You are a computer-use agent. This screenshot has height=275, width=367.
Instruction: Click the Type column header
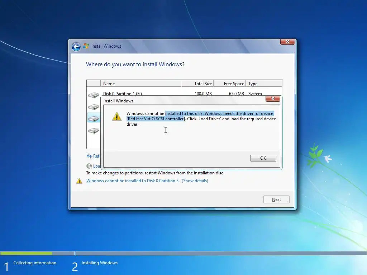[264, 83]
